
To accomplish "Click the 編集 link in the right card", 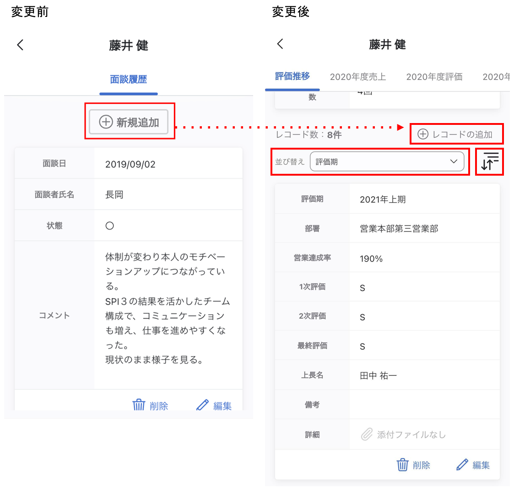I will 481,465.
